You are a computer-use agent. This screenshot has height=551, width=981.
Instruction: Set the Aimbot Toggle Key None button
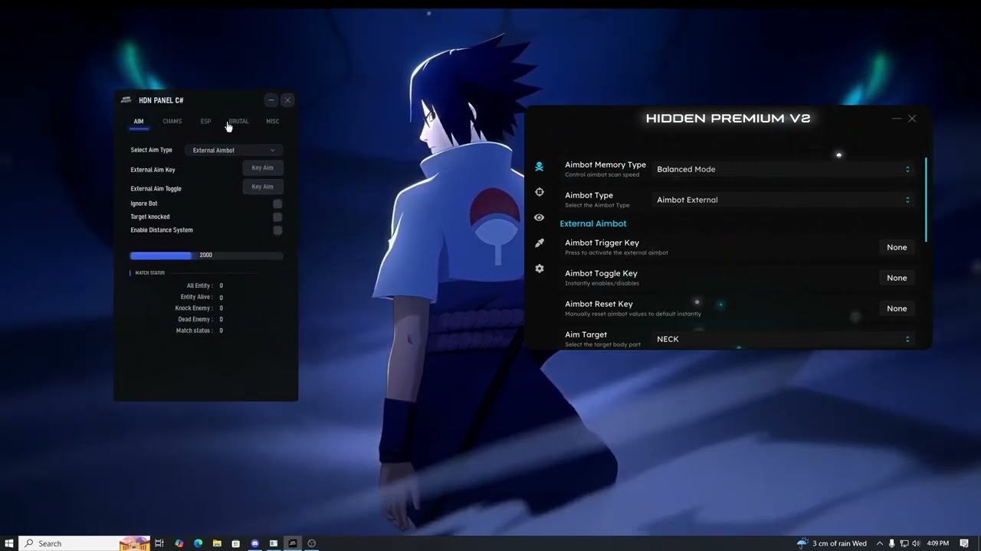coord(897,278)
